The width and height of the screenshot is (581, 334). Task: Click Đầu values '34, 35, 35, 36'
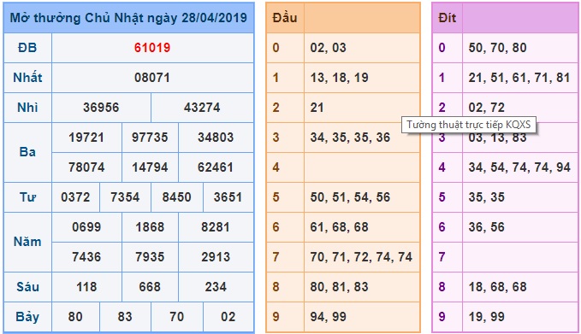tap(350, 138)
